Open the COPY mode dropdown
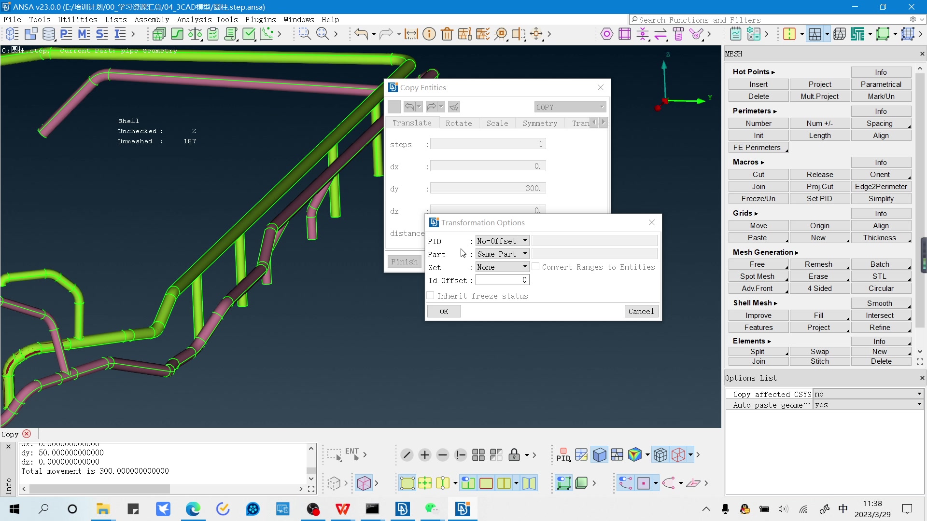Viewport: 927px width, 521px height. tap(570, 107)
